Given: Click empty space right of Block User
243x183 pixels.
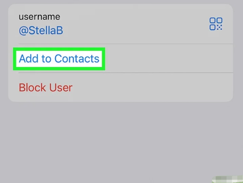Looking at the screenshot, I should [x=151, y=88].
